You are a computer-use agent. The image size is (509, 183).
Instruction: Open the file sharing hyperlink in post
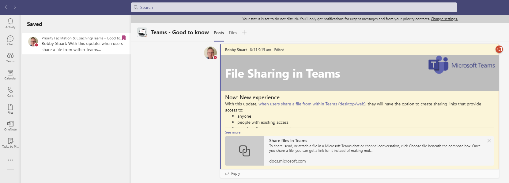point(312,104)
